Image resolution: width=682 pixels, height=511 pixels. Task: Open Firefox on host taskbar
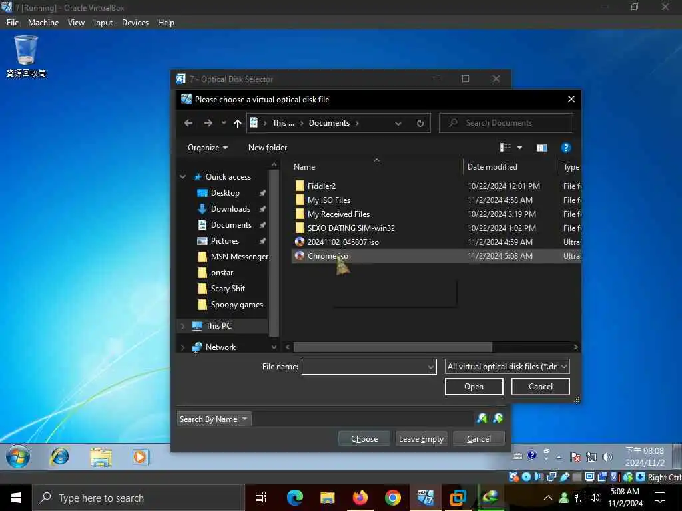tap(360, 498)
